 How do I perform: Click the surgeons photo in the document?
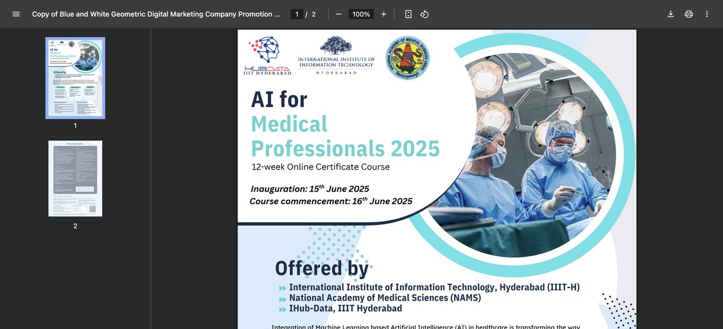[522, 155]
